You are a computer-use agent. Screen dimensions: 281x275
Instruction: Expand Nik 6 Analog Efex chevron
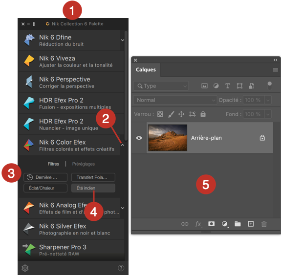pos(123,208)
